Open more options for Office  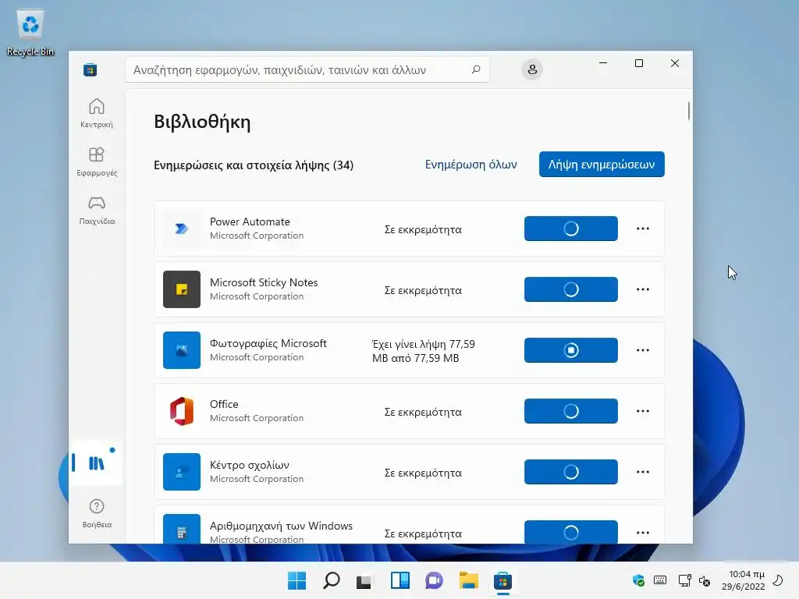pyautogui.click(x=643, y=411)
